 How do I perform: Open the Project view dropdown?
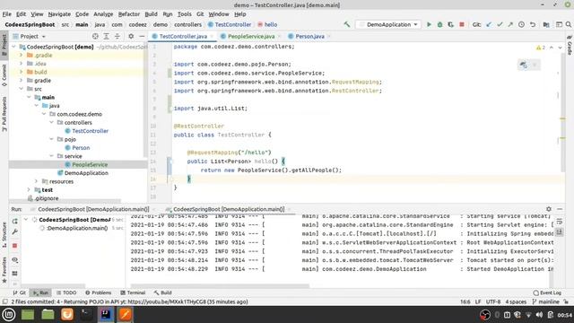(x=30, y=36)
